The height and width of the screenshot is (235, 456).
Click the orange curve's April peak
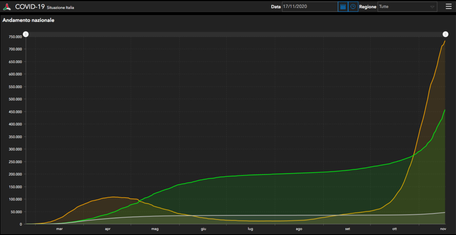[113, 197]
